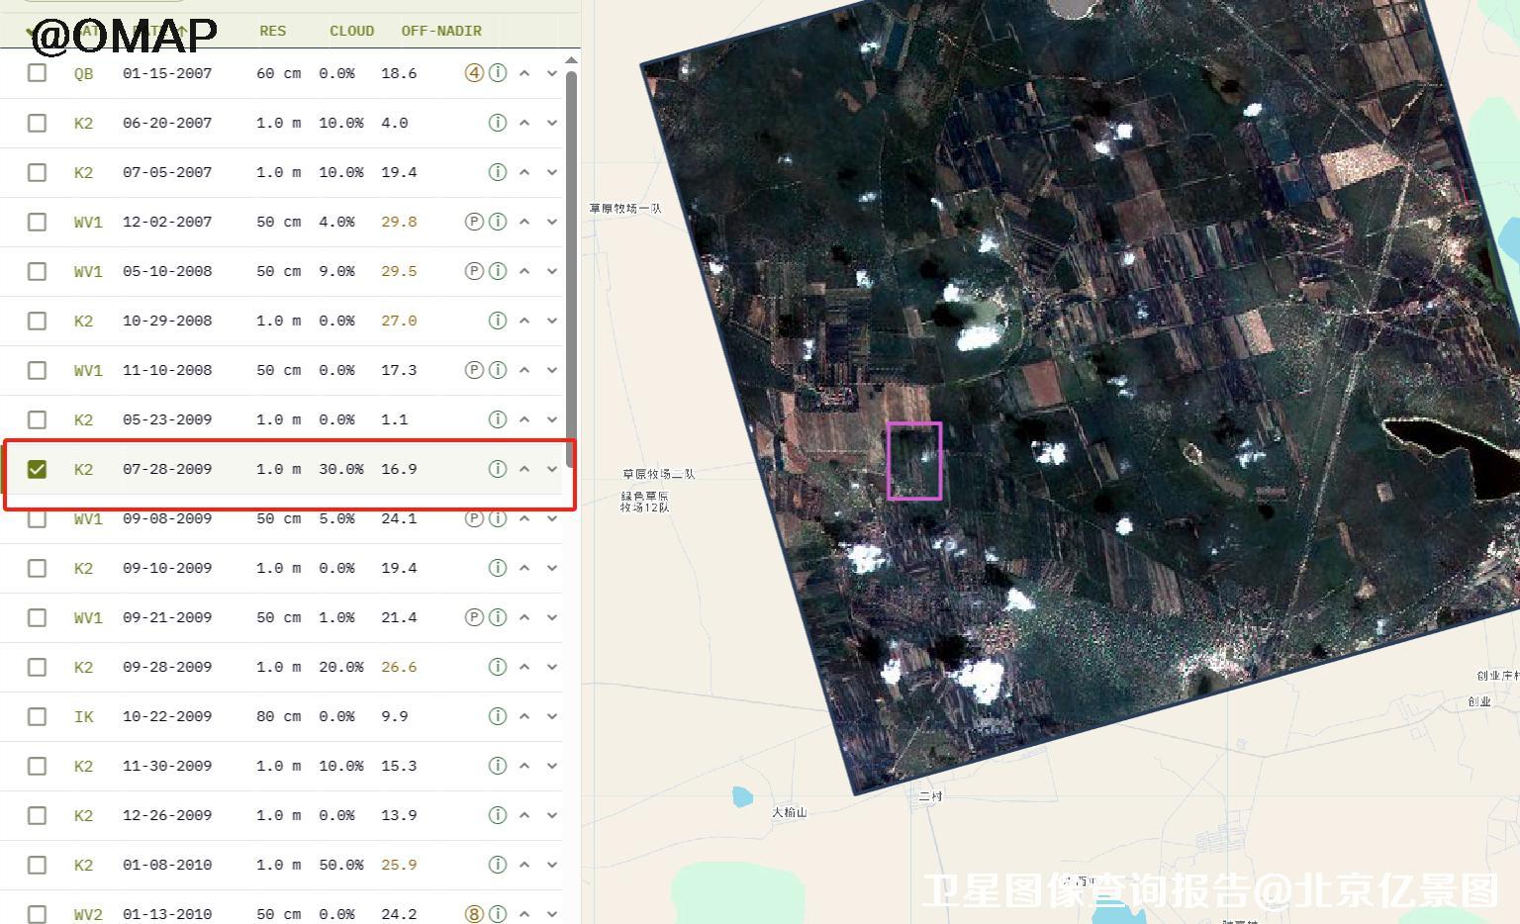This screenshot has height=924, width=1520.
Task: Click the scroll-up arrow of the list
Action: 571,60
